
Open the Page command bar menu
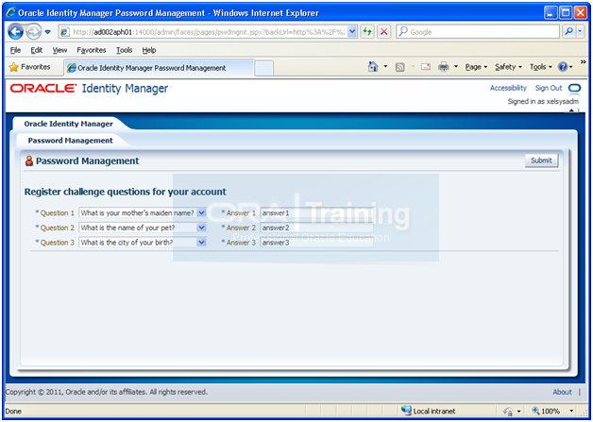click(x=476, y=67)
